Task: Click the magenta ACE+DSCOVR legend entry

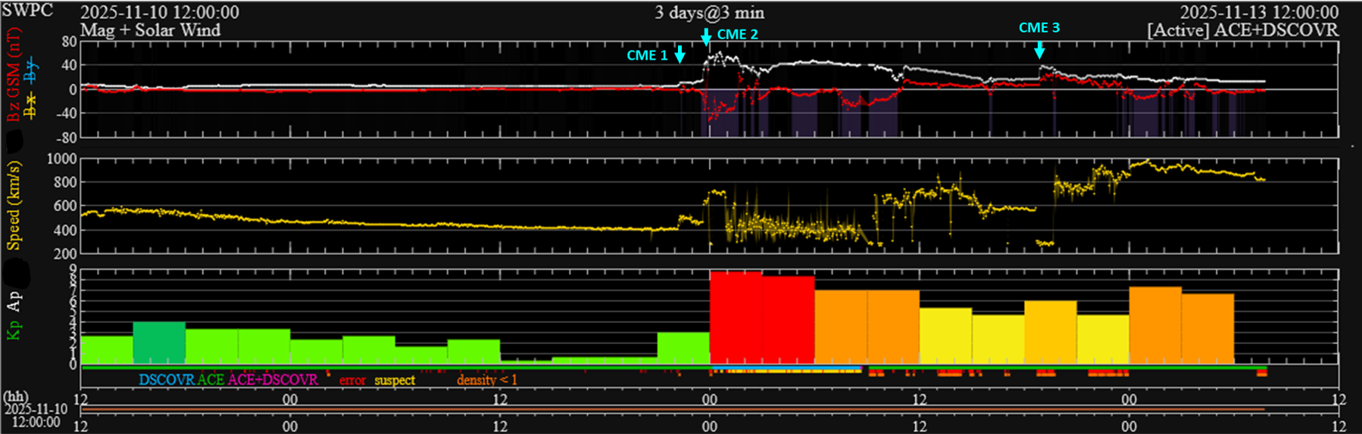Action: (272, 380)
